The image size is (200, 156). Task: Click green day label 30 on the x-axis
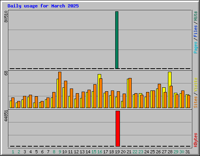click(182, 152)
